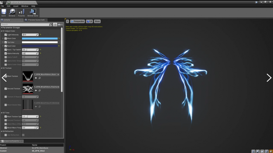Open T_GPW_WaveRibbon_Base texture dropdown

point(47,74)
